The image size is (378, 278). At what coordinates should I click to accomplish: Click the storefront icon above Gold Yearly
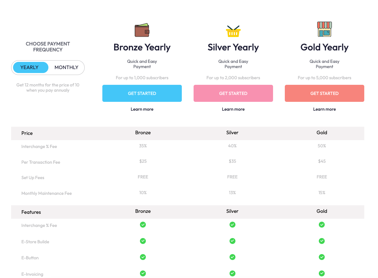(324, 29)
